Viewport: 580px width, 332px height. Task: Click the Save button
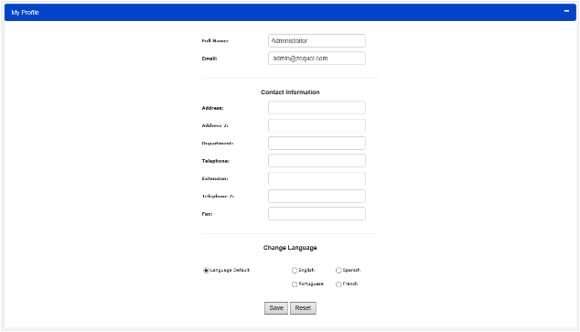[276, 308]
